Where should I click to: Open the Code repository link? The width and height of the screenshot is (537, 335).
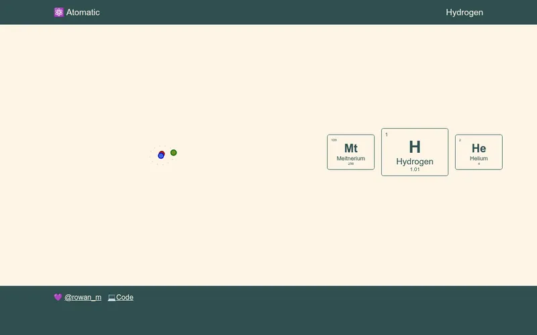click(x=125, y=297)
